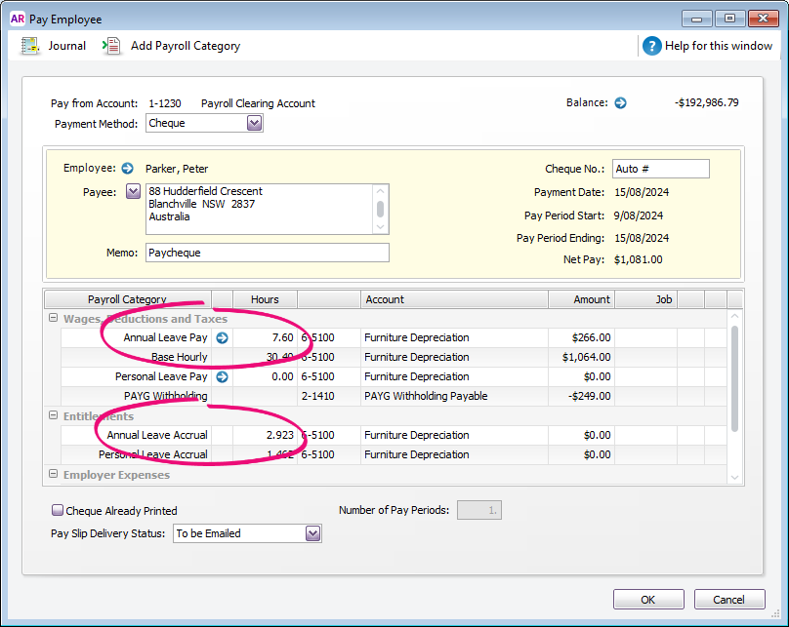The width and height of the screenshot is (789, 627).
Task: Click the Balance zoom arrow icon
Action: [620, 103]
